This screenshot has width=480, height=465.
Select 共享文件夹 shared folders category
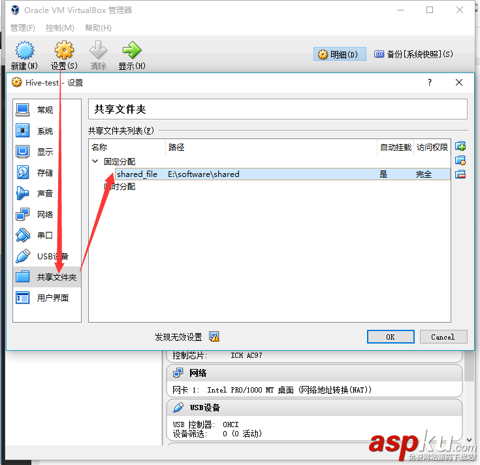click(x=47, y=277)
